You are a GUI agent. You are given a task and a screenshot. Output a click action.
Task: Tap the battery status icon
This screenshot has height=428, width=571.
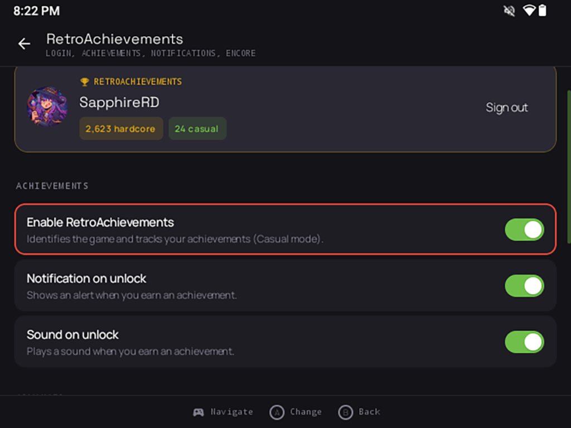point(543,10)
